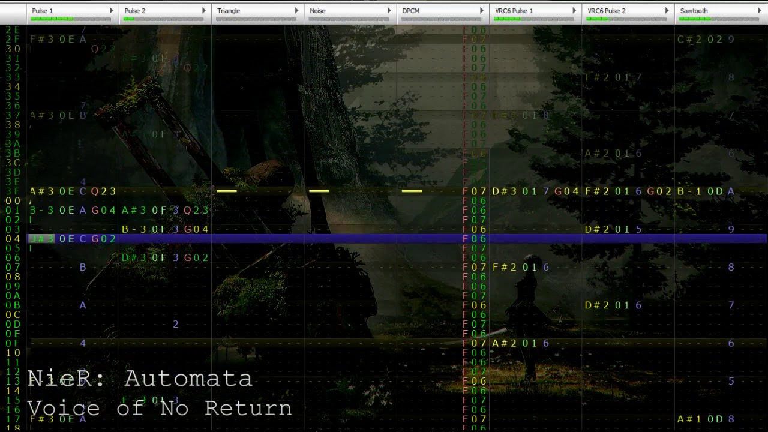Select C#2 02 9 in Sawtooth channel
Image resolution: width=768 pixels, height=432 pixels.
tap(706, 40)
